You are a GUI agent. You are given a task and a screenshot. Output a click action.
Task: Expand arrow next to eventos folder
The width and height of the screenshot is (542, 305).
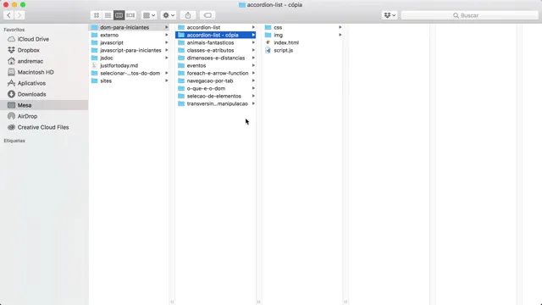[x=253, y=65]
